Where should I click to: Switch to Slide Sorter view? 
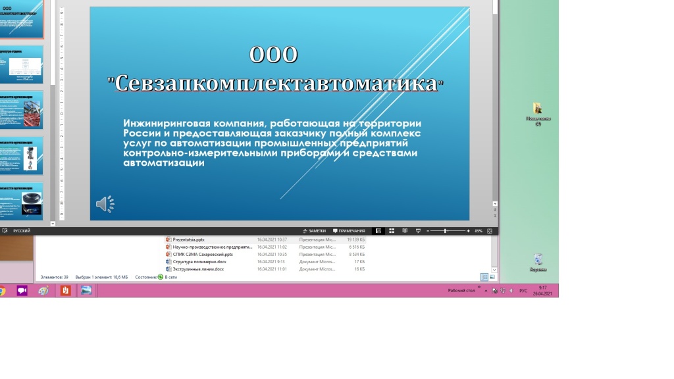392,231
